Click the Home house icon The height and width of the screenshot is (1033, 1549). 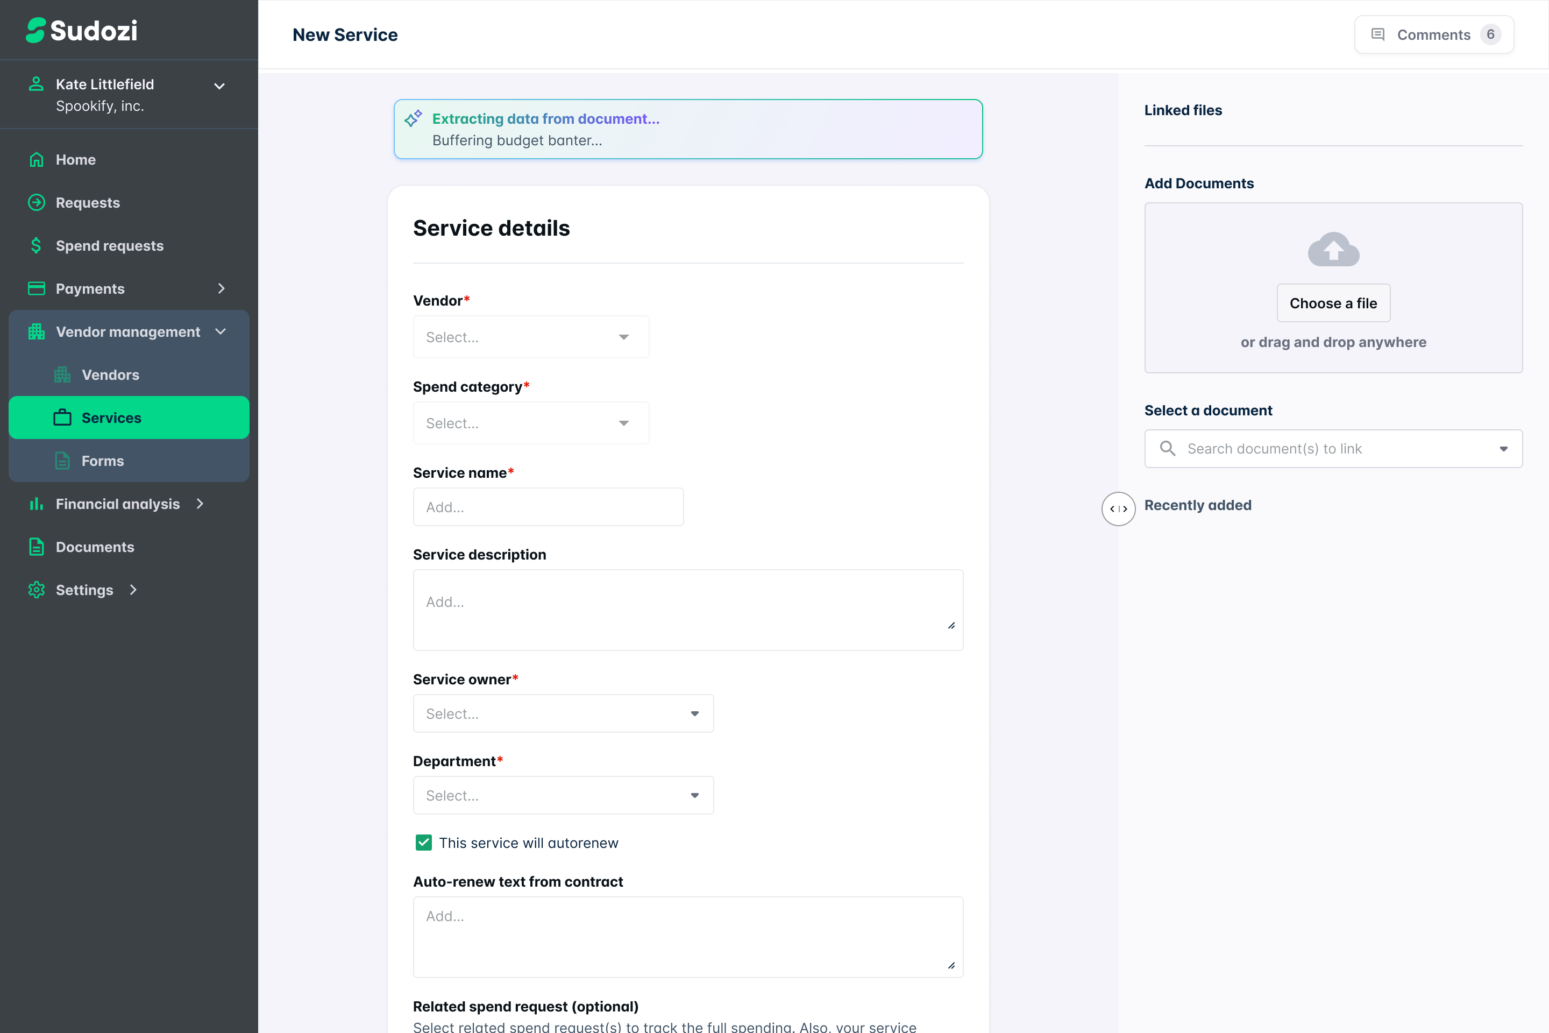36,159
